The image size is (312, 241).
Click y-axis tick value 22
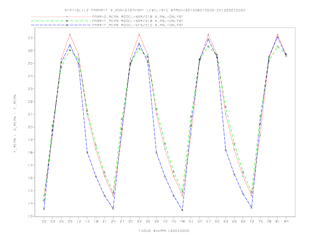[x=30, y=102]
